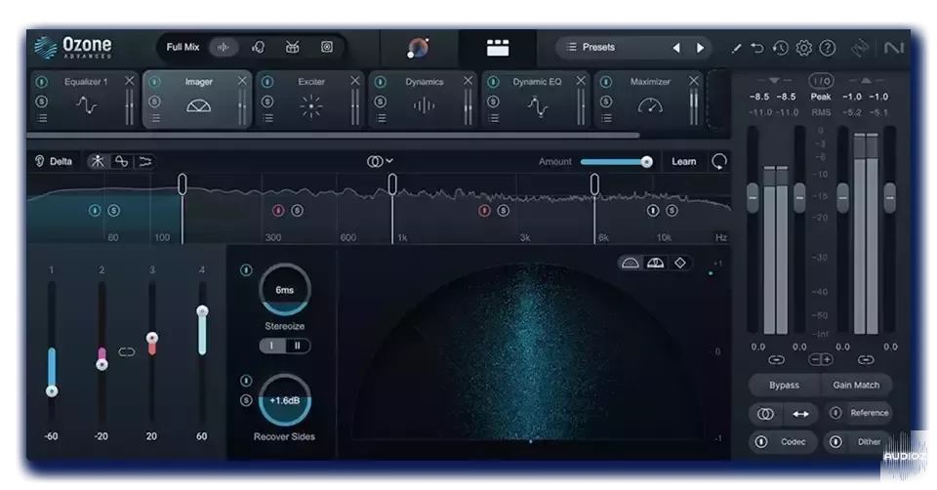Click the 1k crossover handle
This screenshot has height=490, width=937.
tap(392, 184)
